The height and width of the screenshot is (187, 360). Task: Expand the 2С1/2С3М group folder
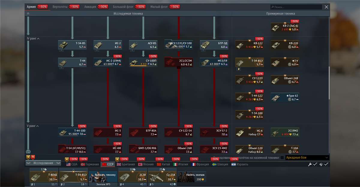pos(178,62)
